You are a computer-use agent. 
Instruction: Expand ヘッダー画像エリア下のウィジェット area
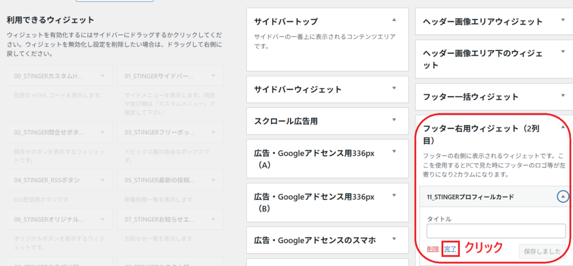563,52
